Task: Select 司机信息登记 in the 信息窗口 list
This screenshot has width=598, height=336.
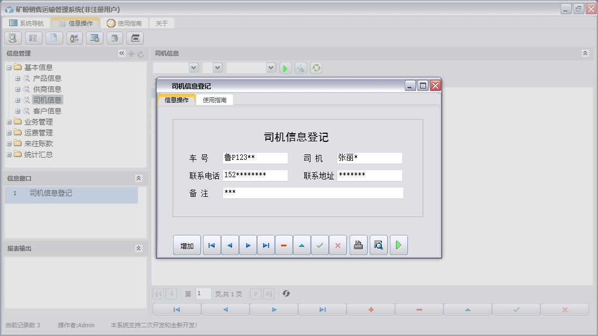Action: point(51,194)
